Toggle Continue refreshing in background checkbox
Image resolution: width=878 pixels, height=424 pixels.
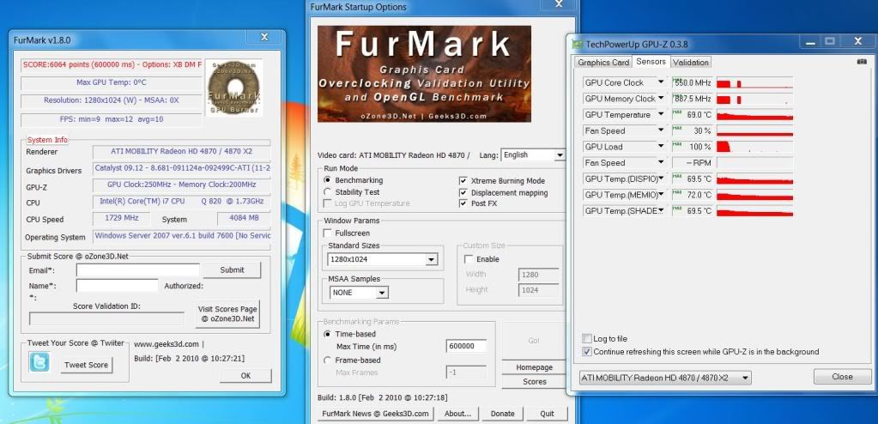click(x=587, y=352)
